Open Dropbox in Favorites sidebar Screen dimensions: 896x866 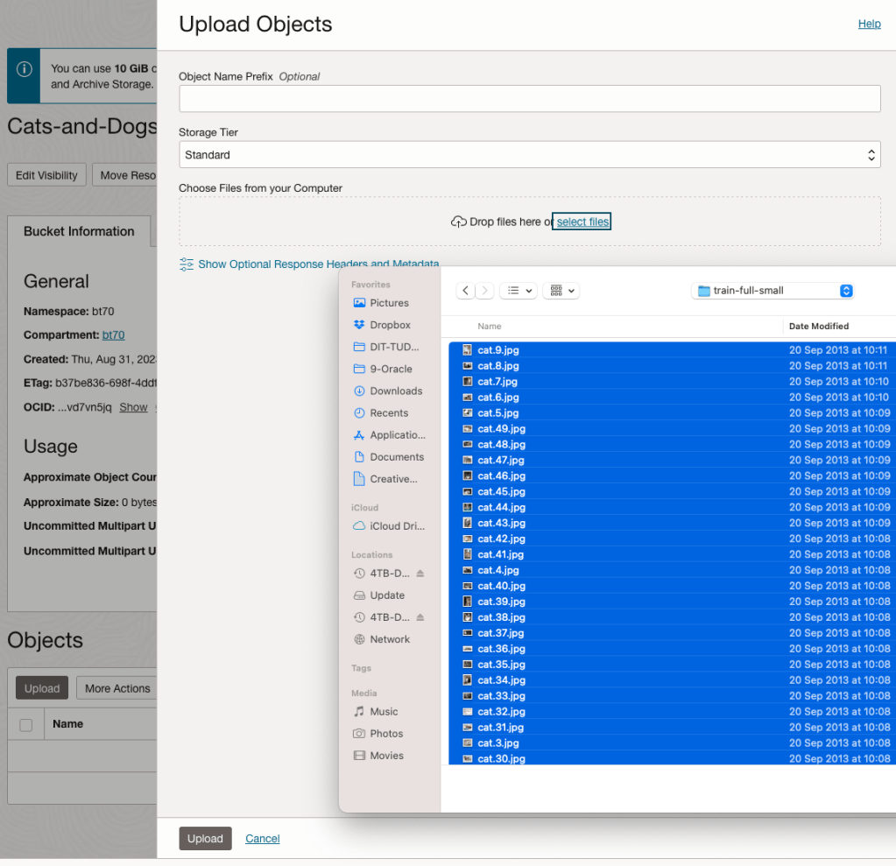(389, 325)
